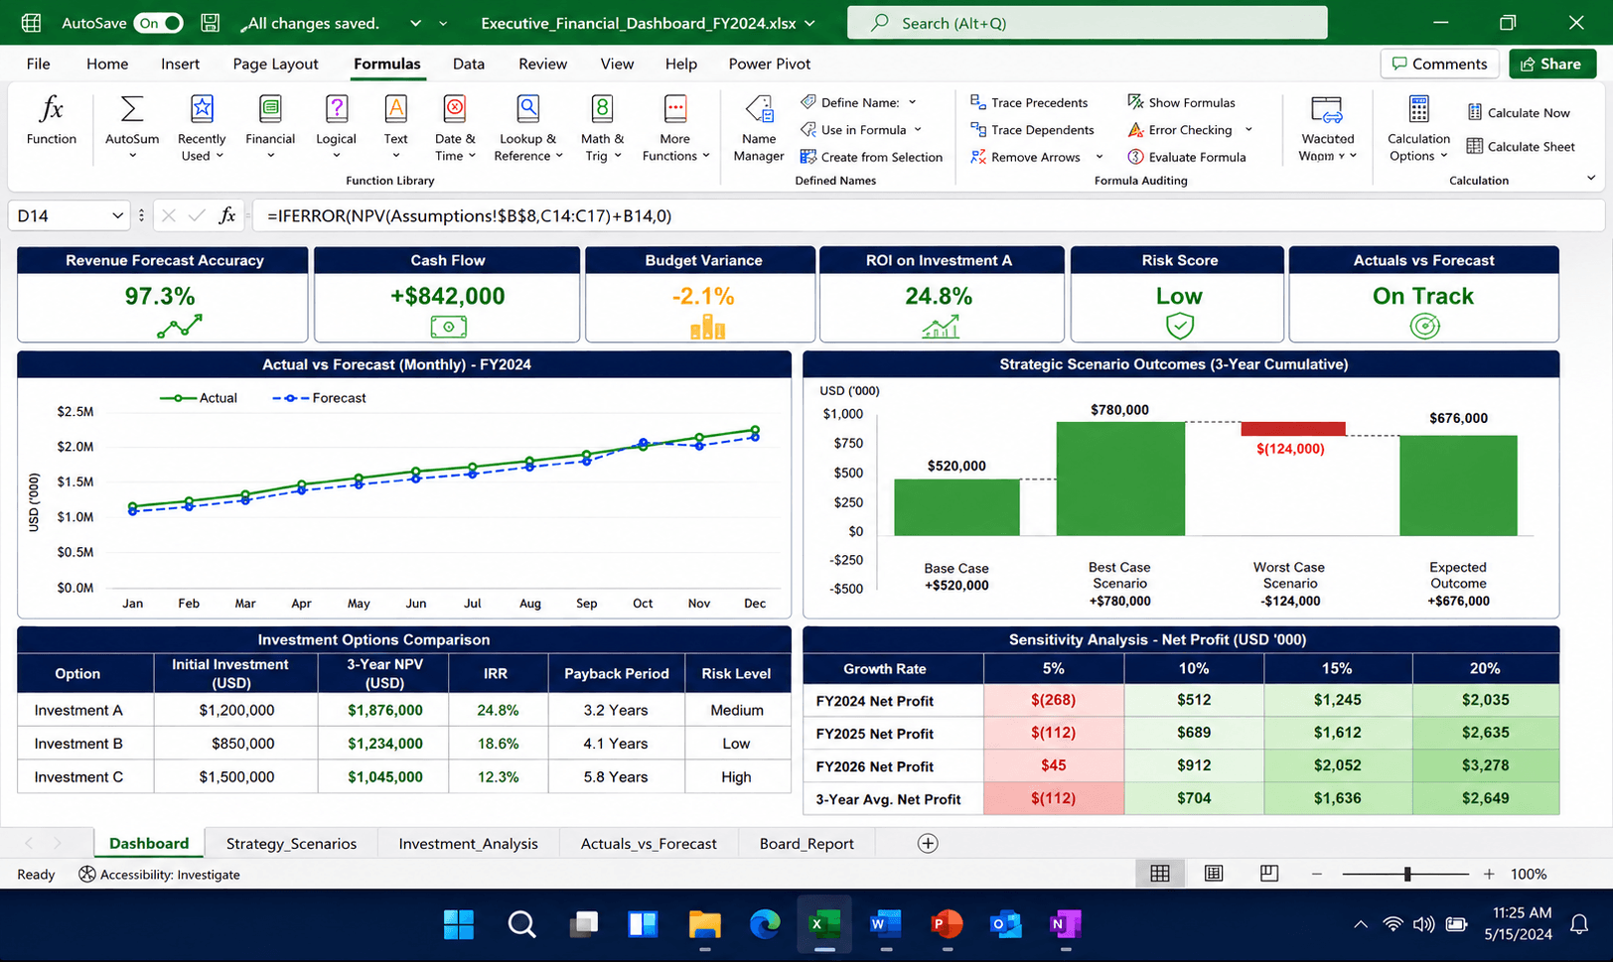Customize Quick Access Toolbar dropdown
This screenshot has height=962, width=1613.
(x=443, y=23)
